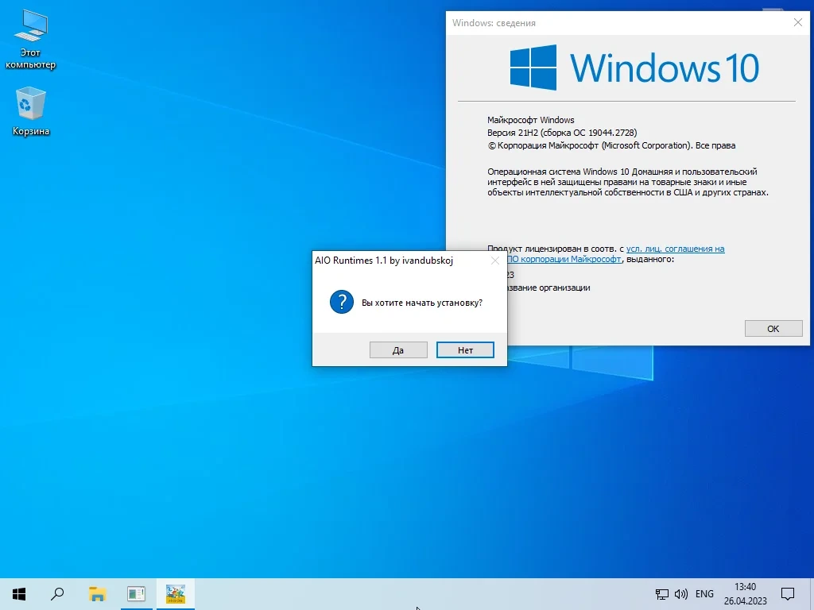Launch File Explorer from taskbar
This screenshot has height=610, width=814.
point(97,594)
